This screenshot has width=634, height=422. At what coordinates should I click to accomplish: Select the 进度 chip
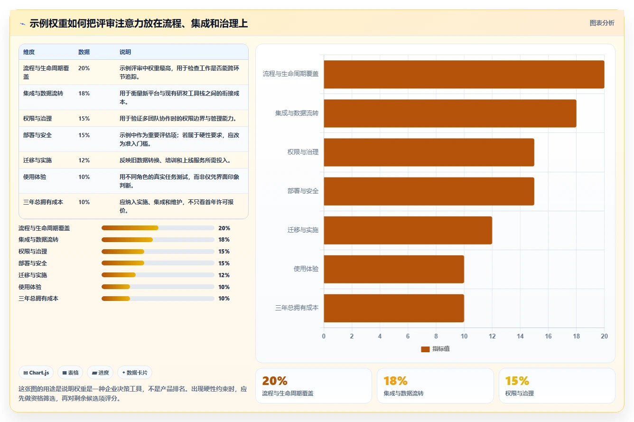pos(100,373)
